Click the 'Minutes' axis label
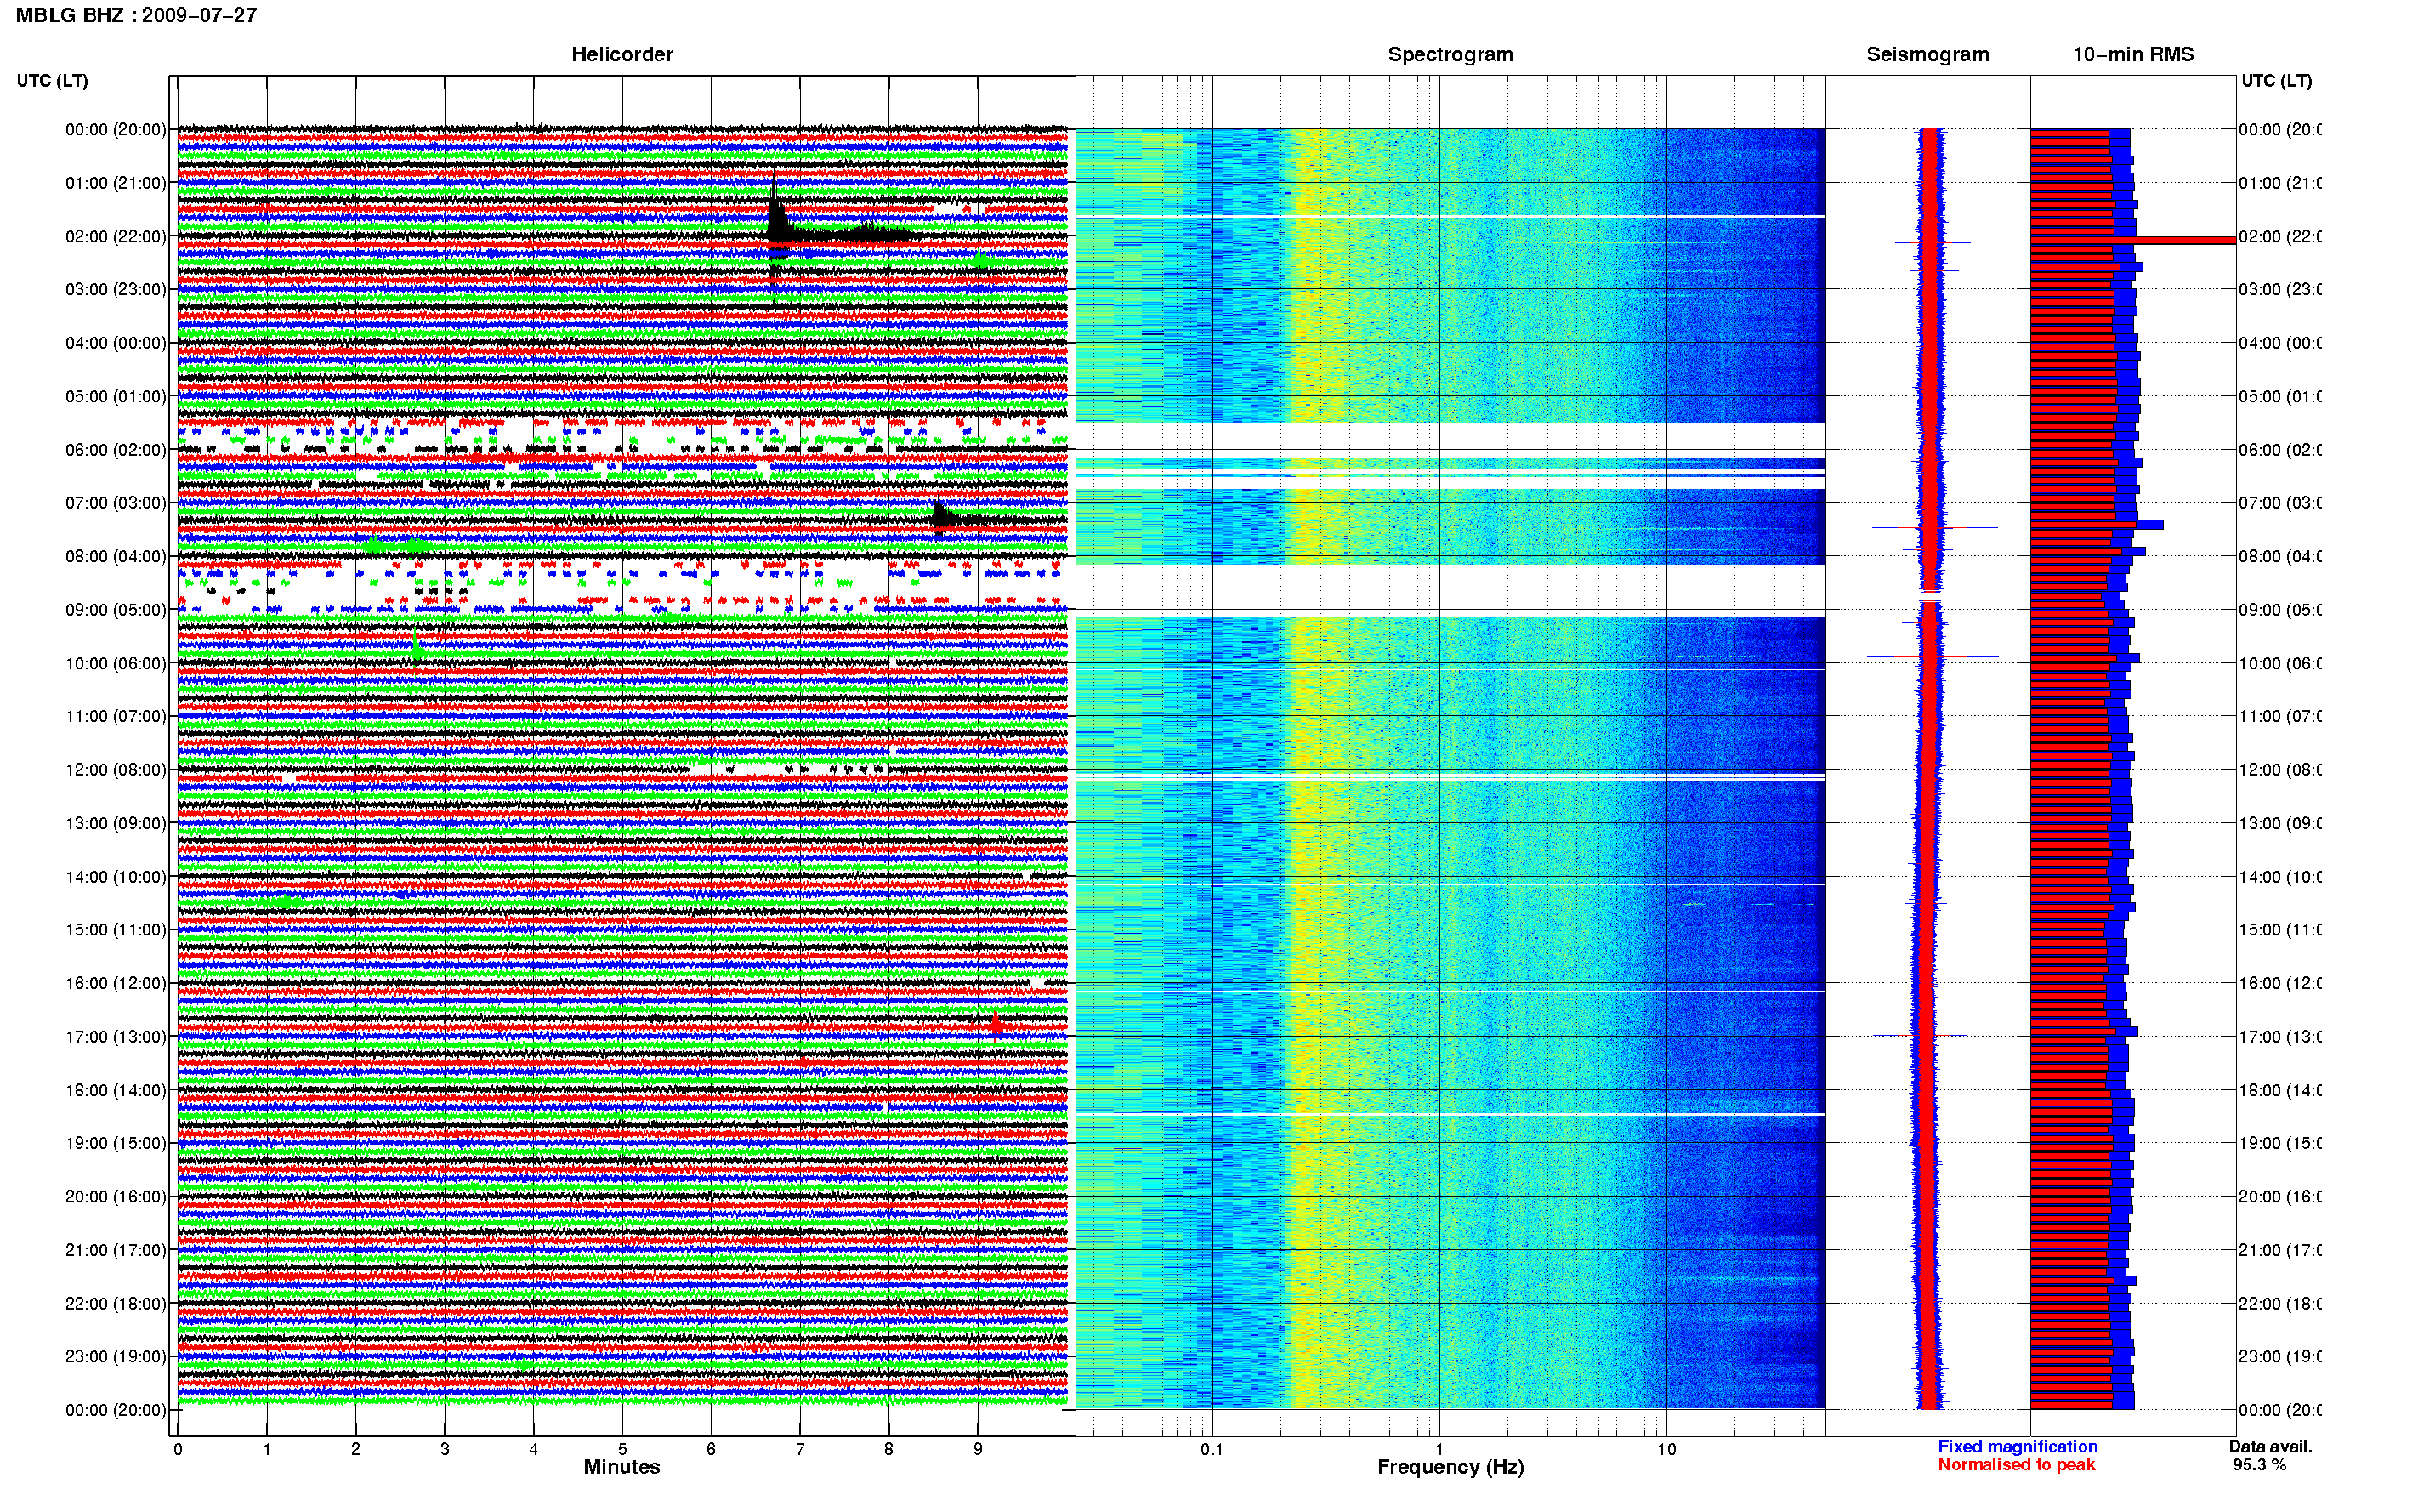 click(x=622, y=1467)
